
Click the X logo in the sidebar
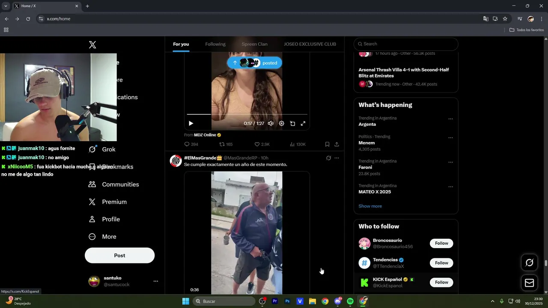[x=92, y=45]
